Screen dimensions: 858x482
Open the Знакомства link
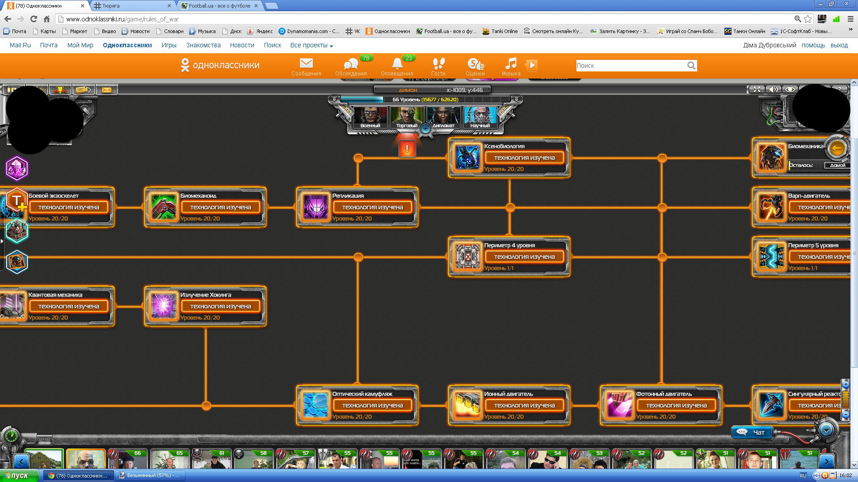203,45
